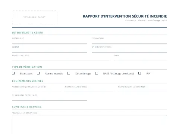Click the Technicien input line
This screenshot has height=134, width=179.
(129, 42)
